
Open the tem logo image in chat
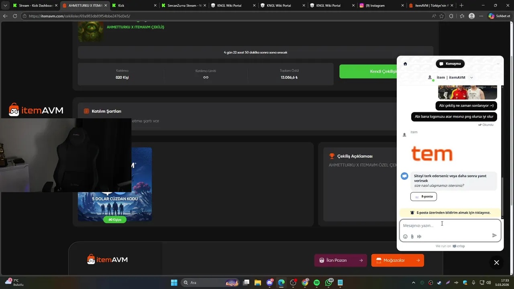point(432,153)
